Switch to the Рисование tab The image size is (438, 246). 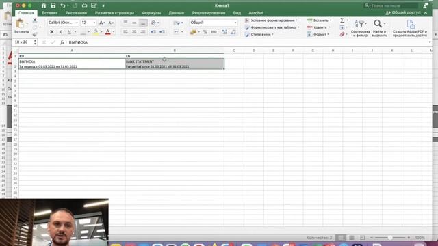coord(76,13)
